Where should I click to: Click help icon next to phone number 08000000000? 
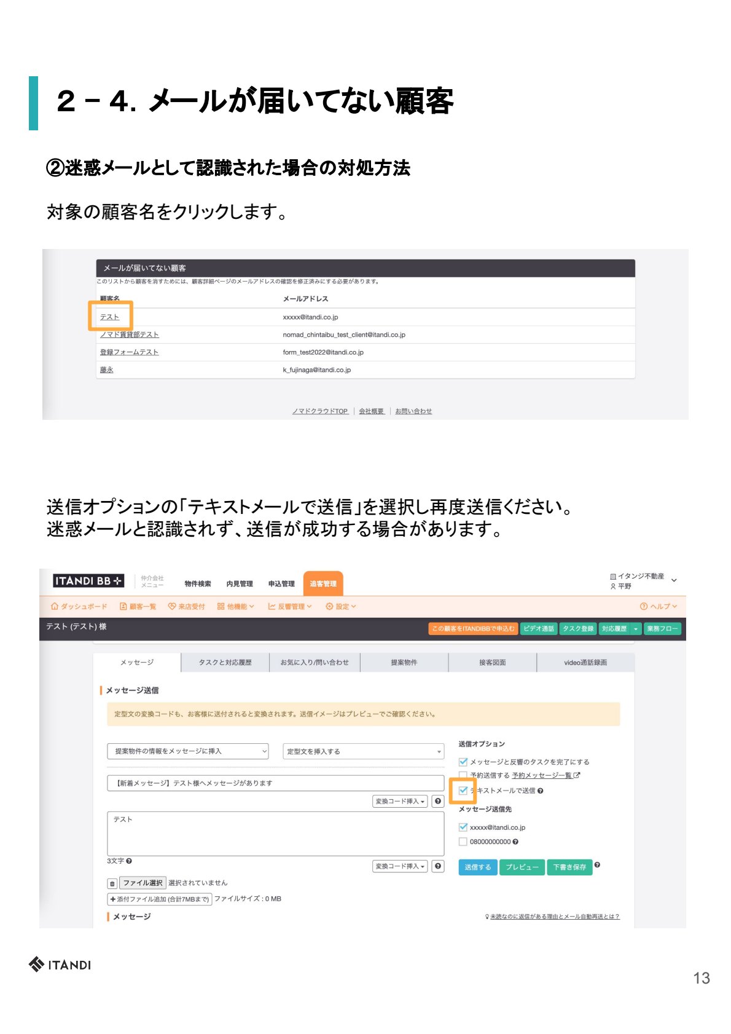(x=515, y=842)
